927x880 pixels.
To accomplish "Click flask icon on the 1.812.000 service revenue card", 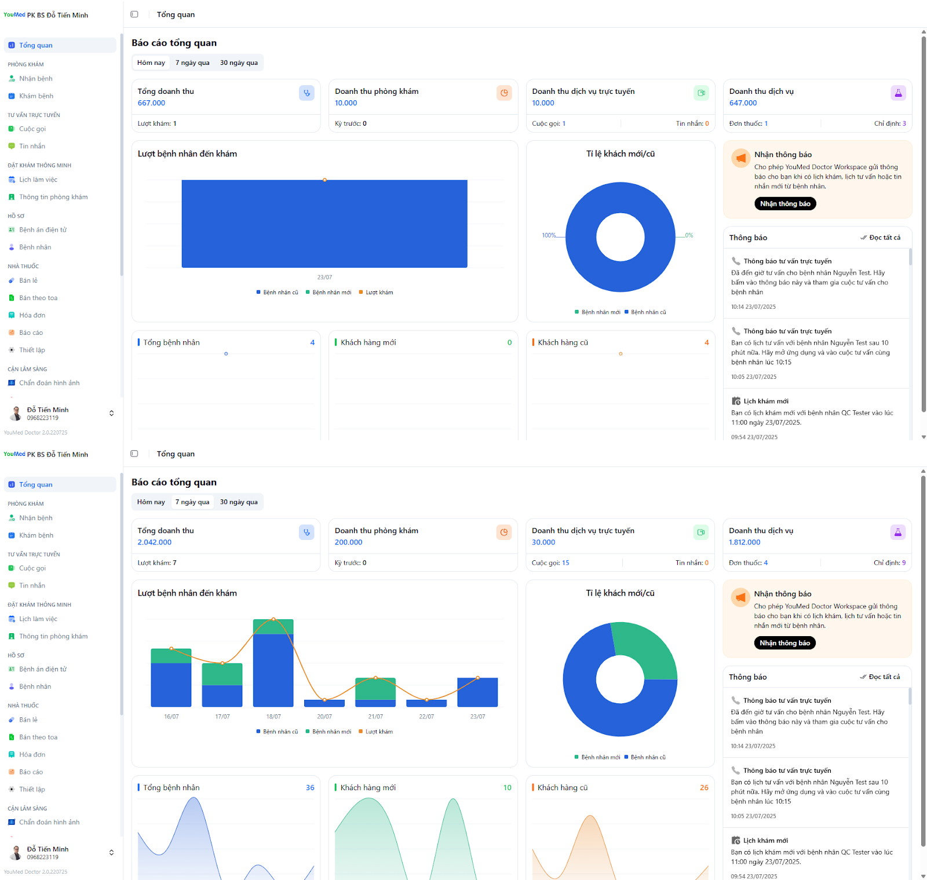I will click(897, 532).
